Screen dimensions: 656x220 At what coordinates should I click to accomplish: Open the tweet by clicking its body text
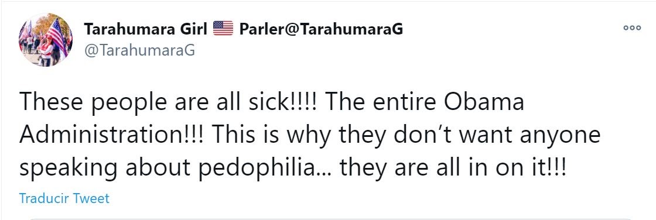310,135
